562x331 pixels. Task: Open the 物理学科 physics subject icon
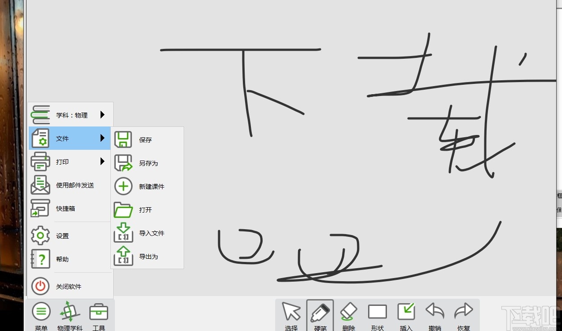[70, 313]
